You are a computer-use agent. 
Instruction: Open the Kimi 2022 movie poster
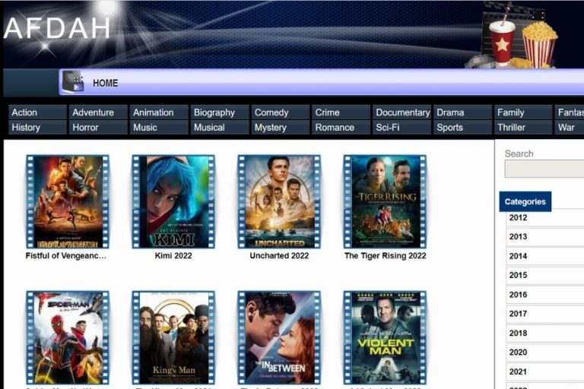pos(173,201)
